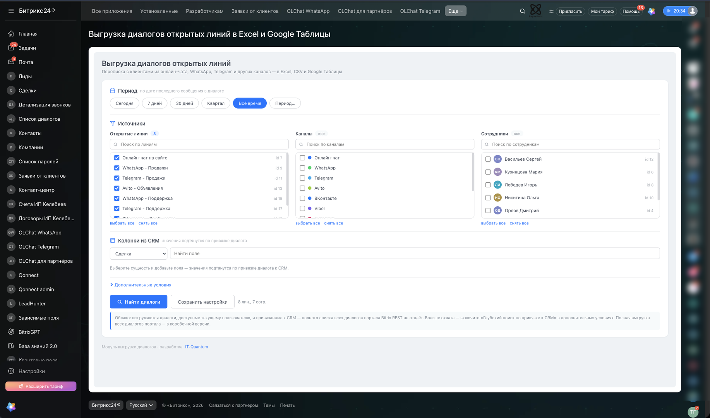Open the IT-Quantum developer link
The height and width of the screenshot is (418, 710).
coord(196,347)
